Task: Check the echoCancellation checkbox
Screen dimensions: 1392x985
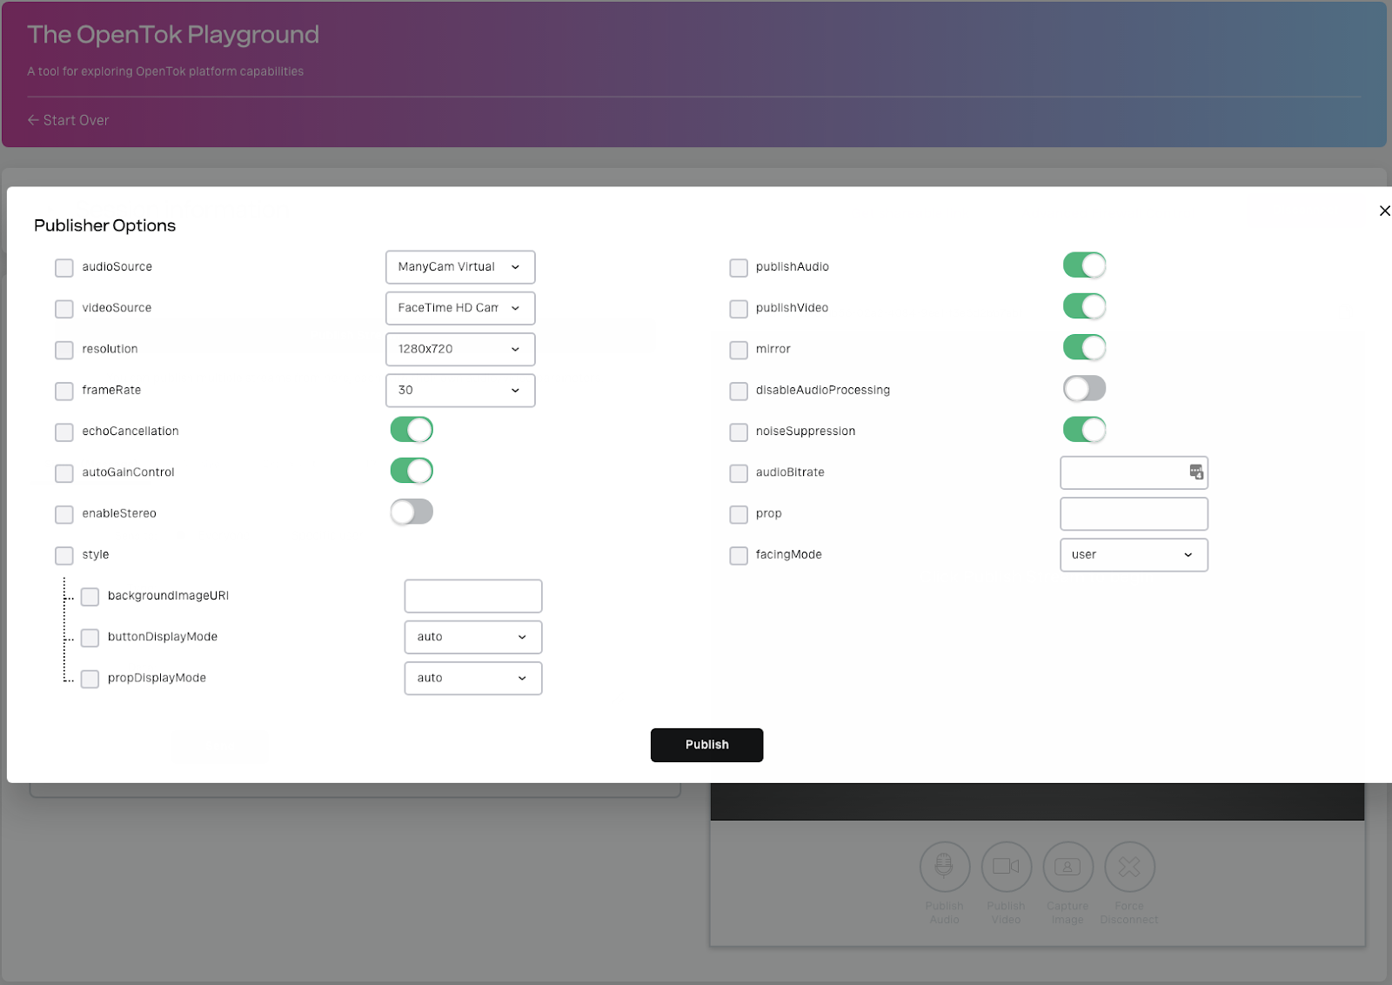Action: [x=64, y=432]
